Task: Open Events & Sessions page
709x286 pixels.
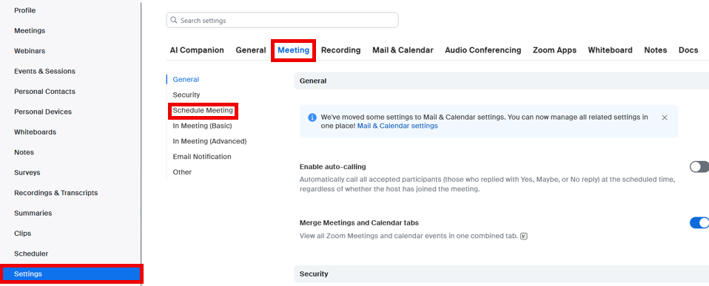Action: click(x=44, y=71)
